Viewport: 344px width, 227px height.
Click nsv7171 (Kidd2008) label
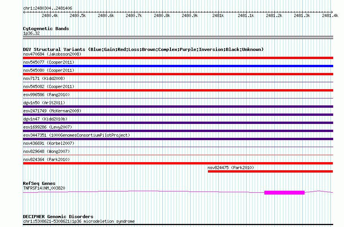pyautogui.click(x=44, y=78)
